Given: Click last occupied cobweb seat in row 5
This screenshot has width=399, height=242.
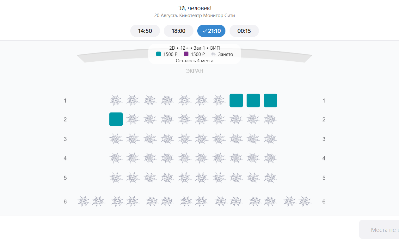Looking at the screenshot, I should (x=270, y=178).
